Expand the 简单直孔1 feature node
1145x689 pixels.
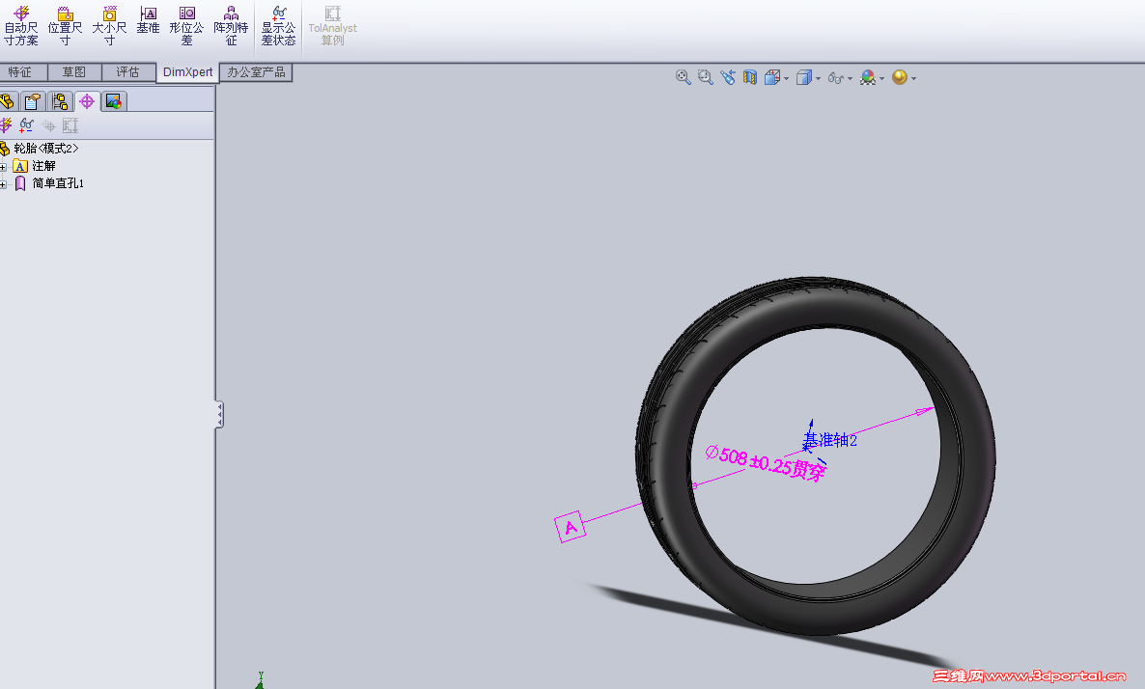click(x=3, y=184)
